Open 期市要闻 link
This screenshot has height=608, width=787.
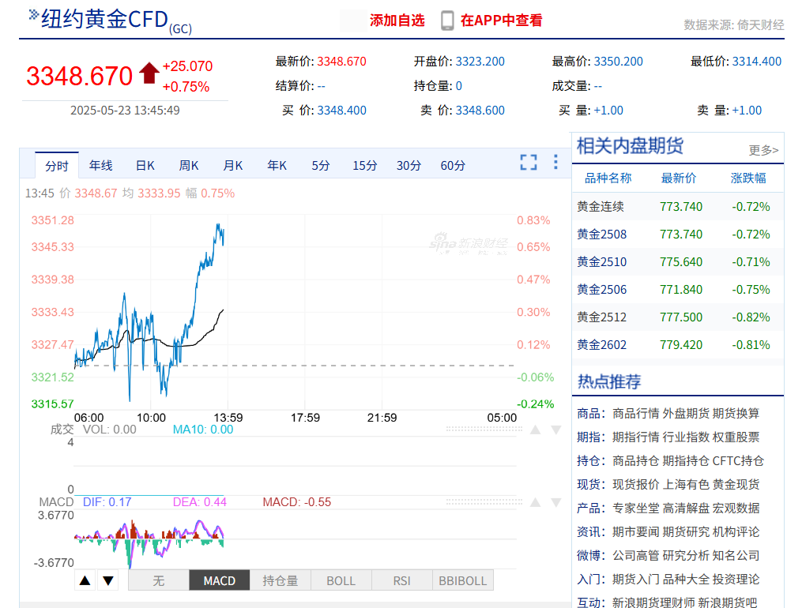point(635,531)
